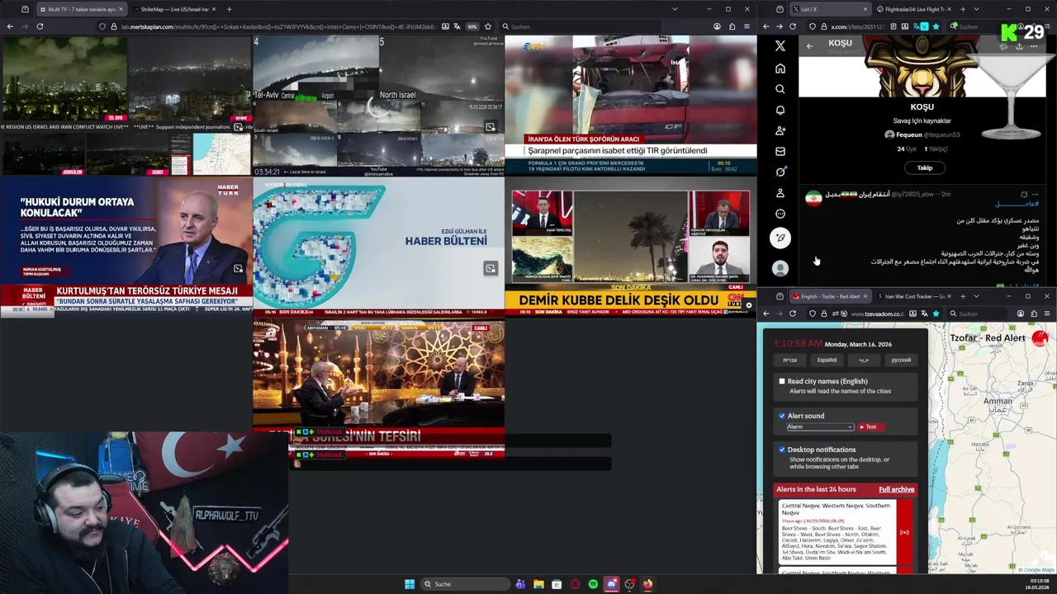Switch to StrikeMap Live US/Israel tab
The image size is (1057, 594).
[x=173, y=9]
